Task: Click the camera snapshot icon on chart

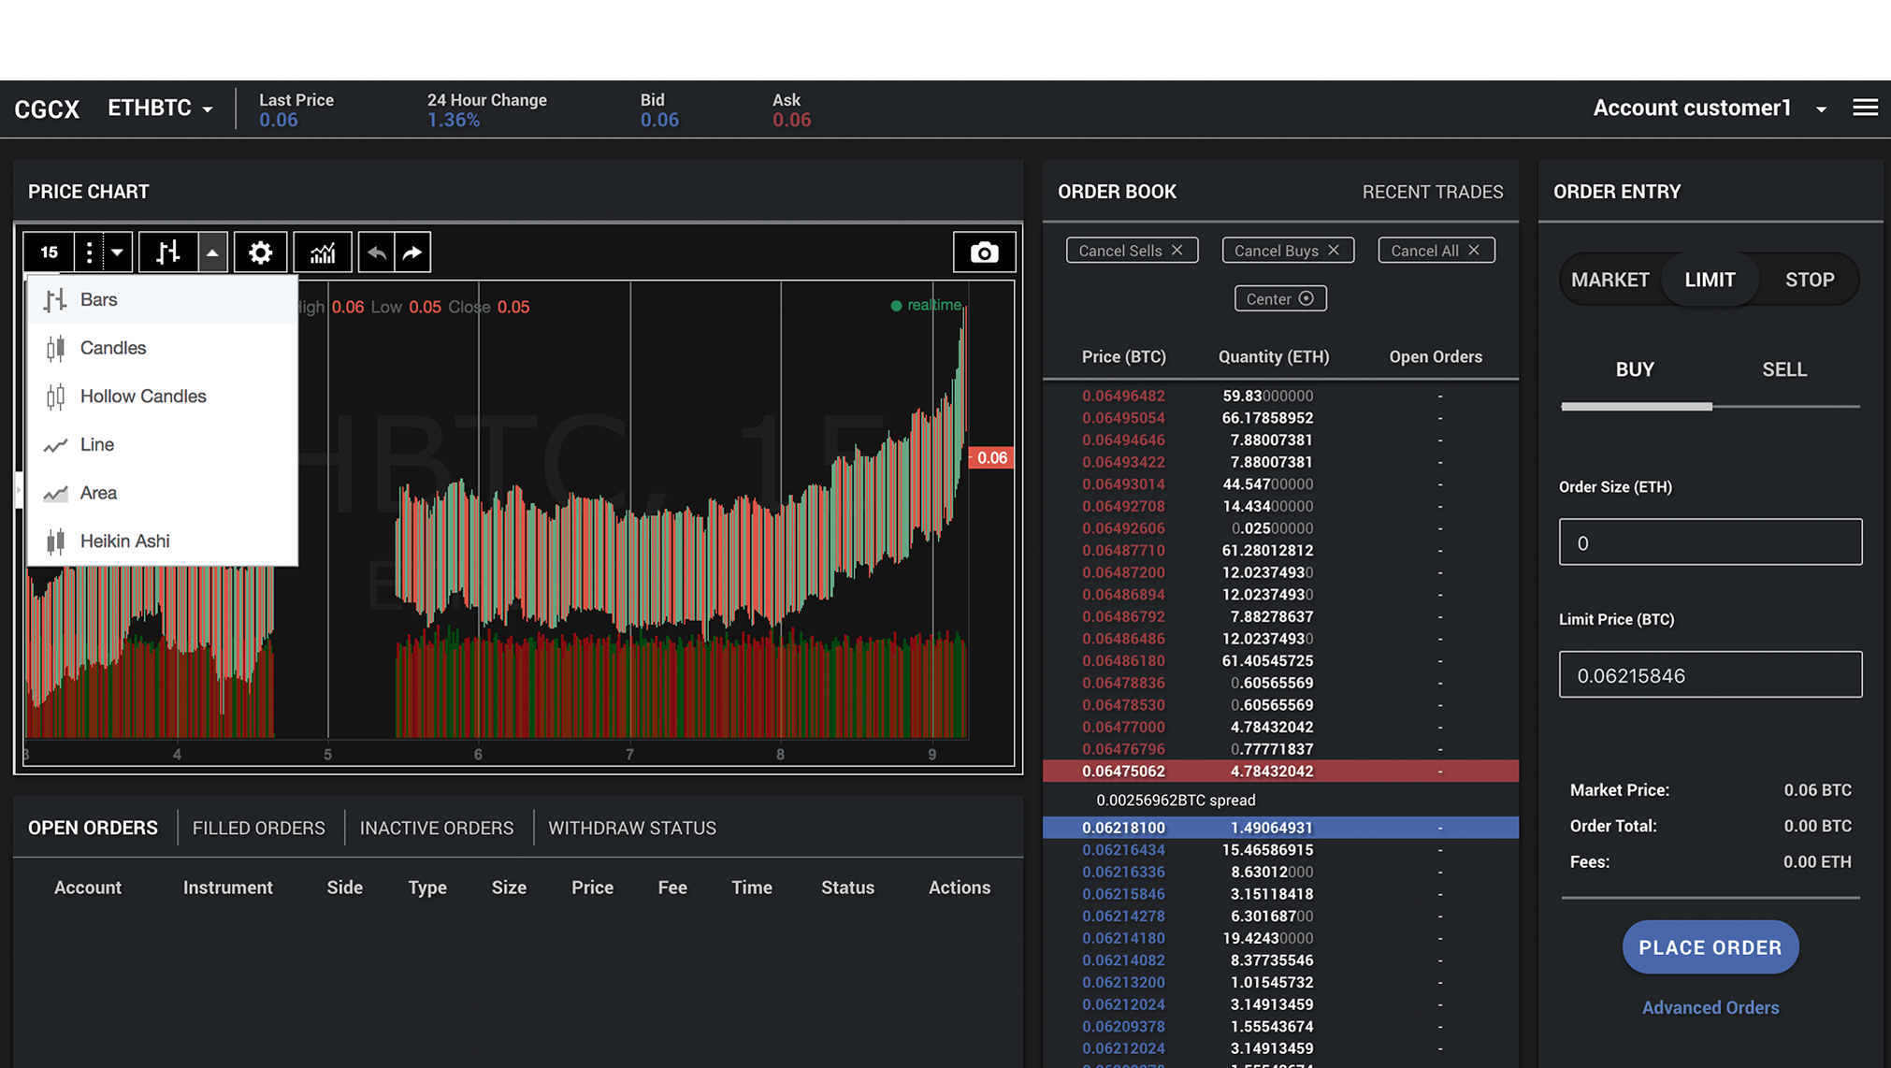Action: 984,253
